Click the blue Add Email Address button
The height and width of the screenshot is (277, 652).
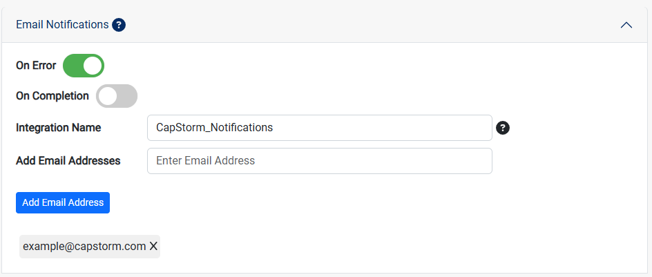click(x=63, y=202)
